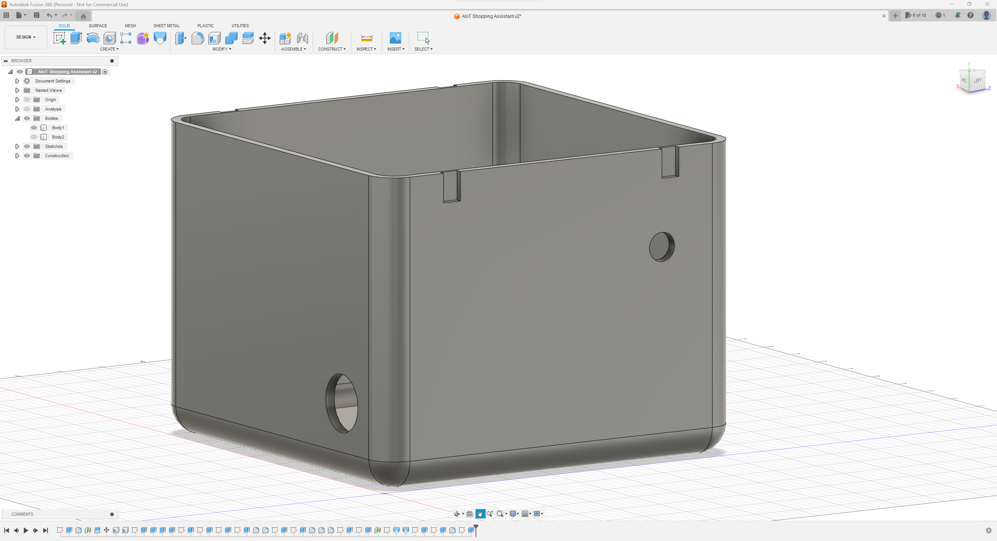The width and height of the screenshot is (997, 541).
Task: Select the Hole tool
Action: 109,38
